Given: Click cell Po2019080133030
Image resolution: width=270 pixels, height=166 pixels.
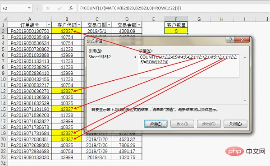Looking at the screenshot, I should pyautogui.click(x=30, y=157).
